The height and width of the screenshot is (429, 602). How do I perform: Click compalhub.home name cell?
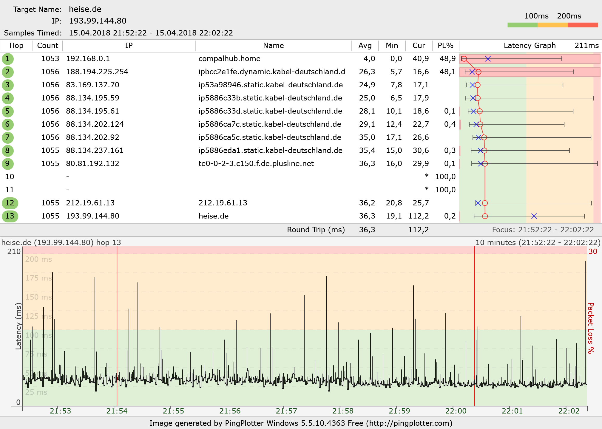pos(229,59)
